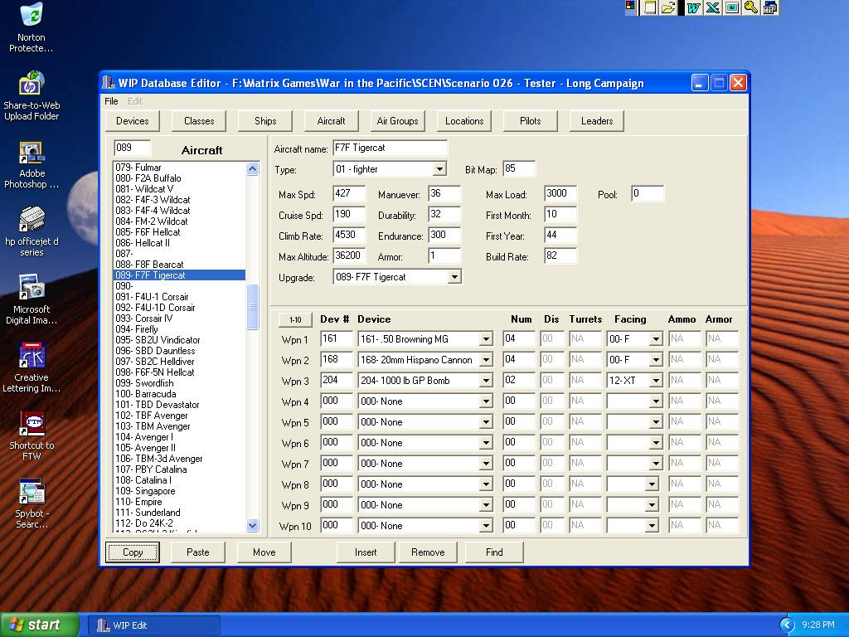Click the Durability field
Image resolution: width=849 pixels, height=637 pixels.
[x=444, y=215]
